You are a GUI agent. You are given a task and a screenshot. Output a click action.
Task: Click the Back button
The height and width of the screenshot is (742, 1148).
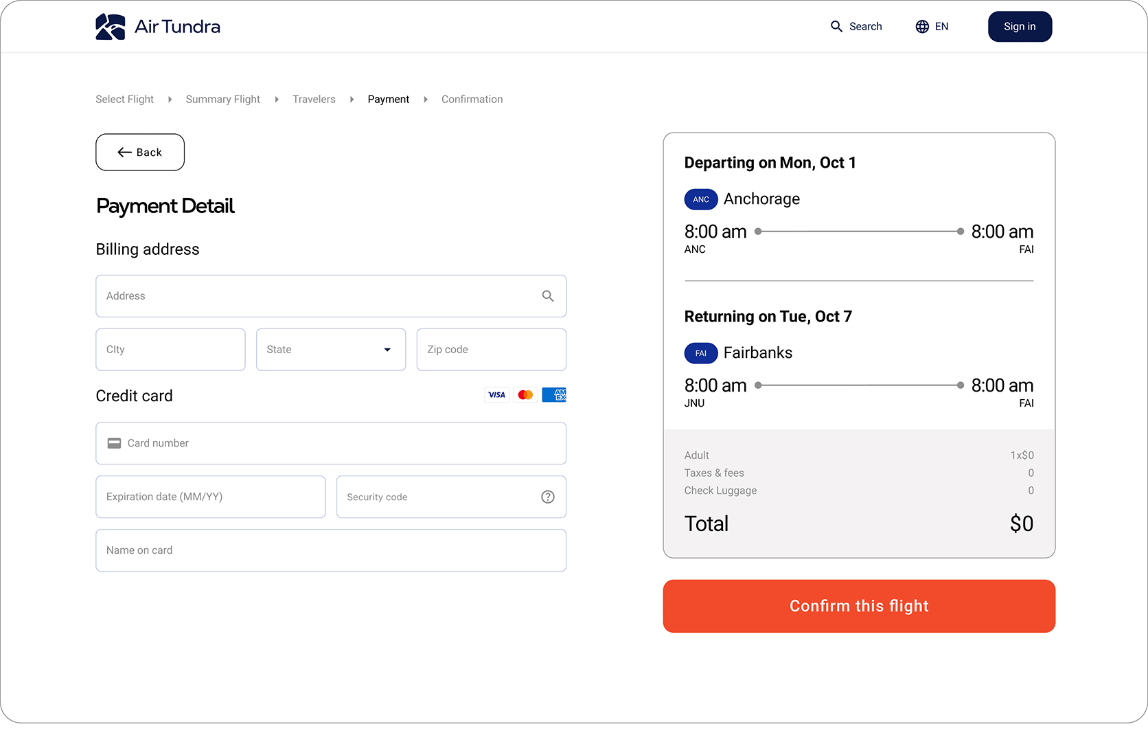(x=140, y=153)
